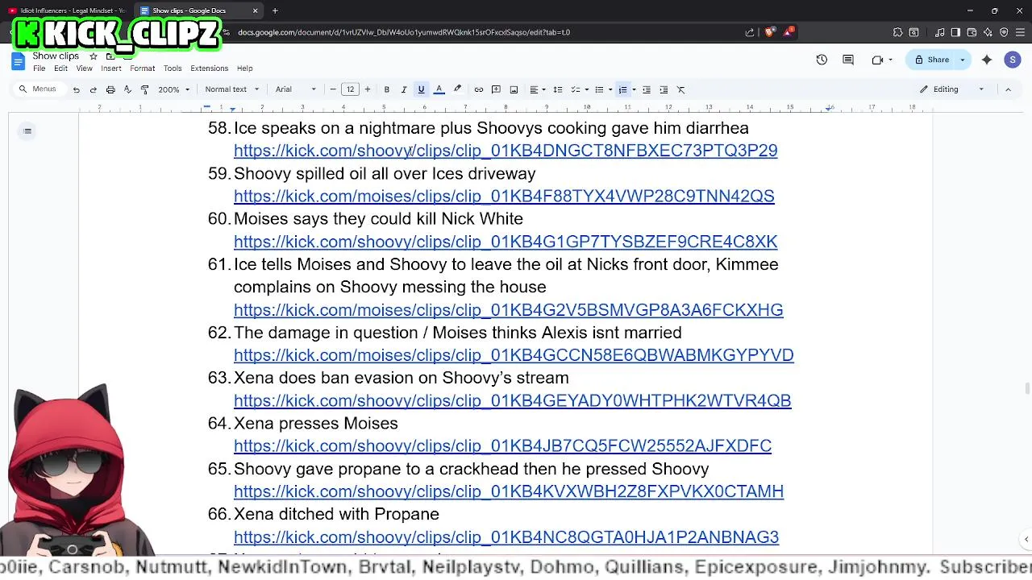Click the redo arrow in toolbar

click(x=94, y=89)
